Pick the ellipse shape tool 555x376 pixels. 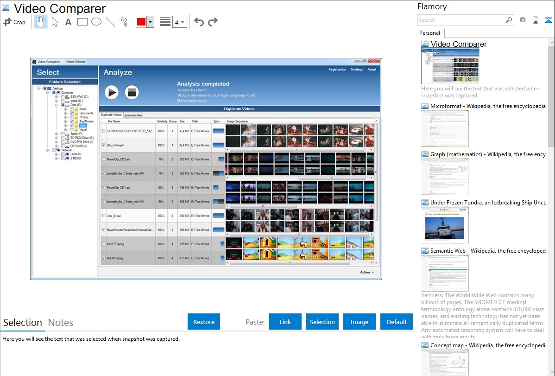(96, 22)
